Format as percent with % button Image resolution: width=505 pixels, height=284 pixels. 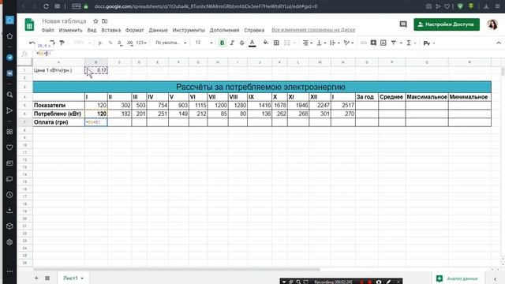coord(110,43)
